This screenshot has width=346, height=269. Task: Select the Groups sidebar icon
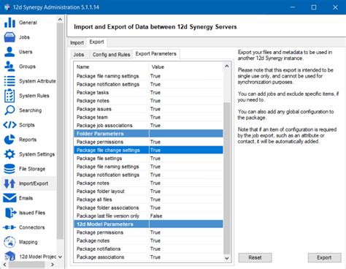click(x=9, y=67)
